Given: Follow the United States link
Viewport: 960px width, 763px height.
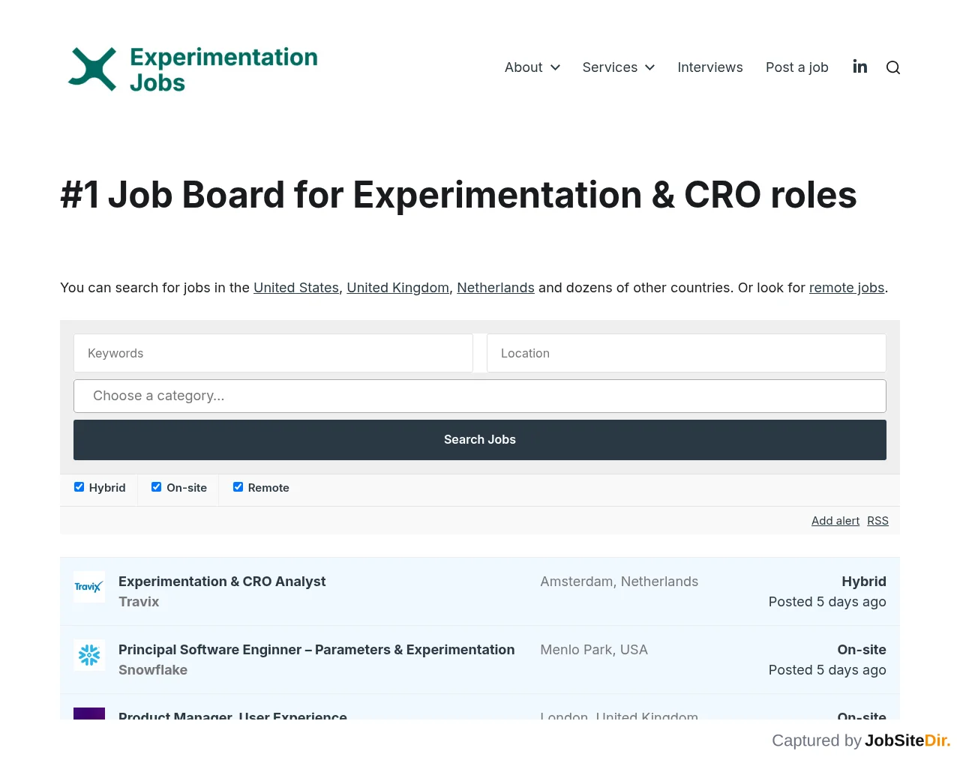Looking at the screenshot, I should (x=296, y=288).
